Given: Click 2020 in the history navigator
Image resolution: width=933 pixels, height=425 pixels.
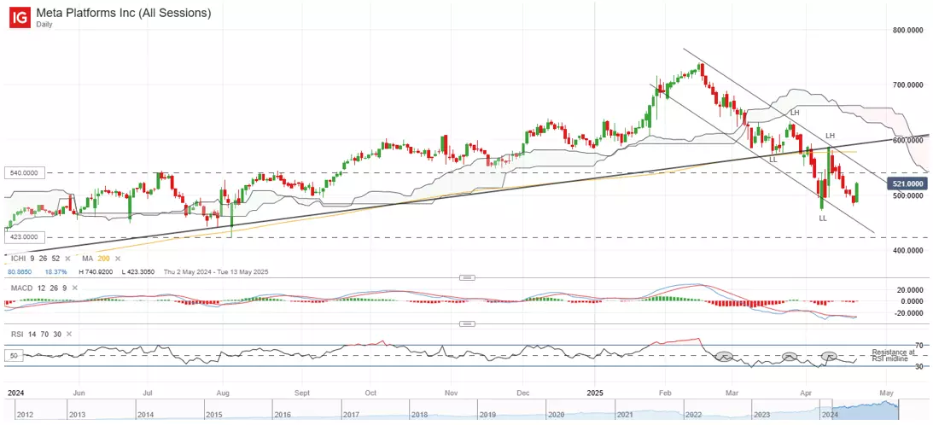Looking at the screenshot, I should tap(557, 414).
